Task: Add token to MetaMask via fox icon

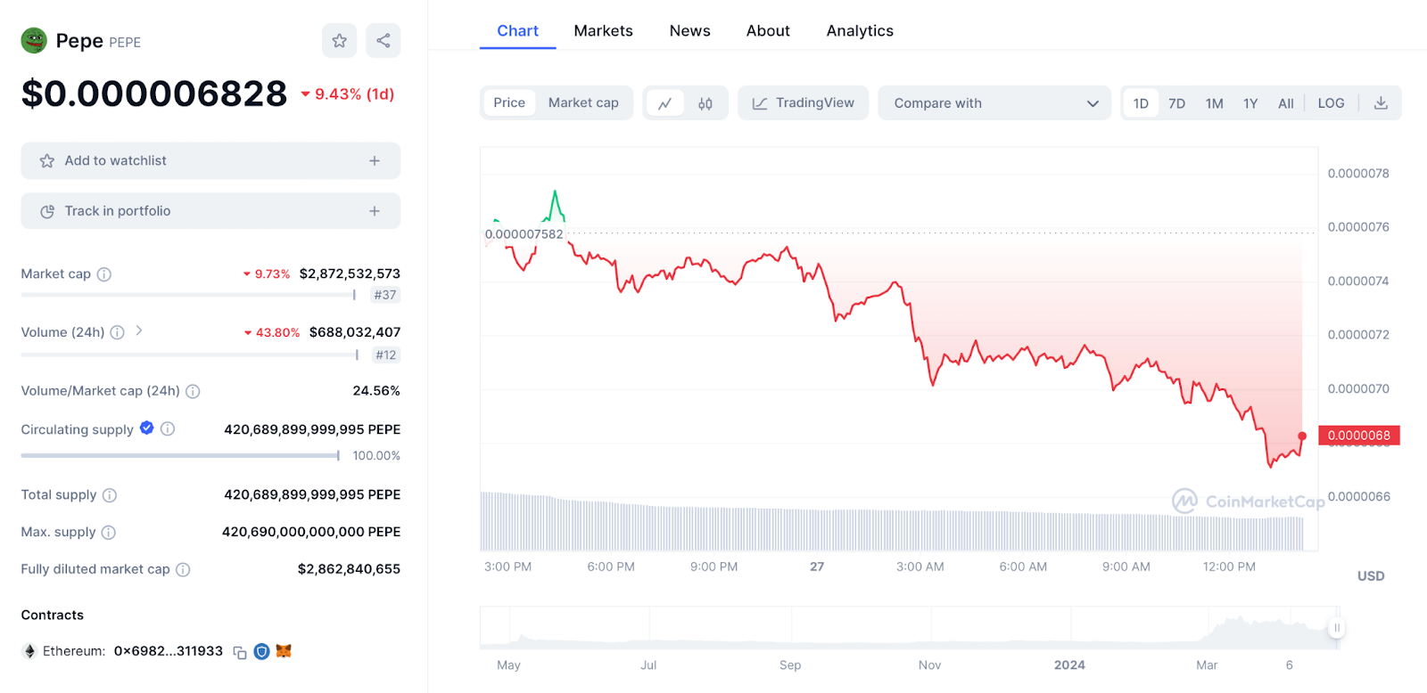Action: (x=284, y=651)
